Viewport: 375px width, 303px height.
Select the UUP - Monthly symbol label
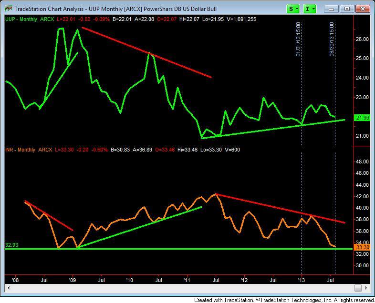21,18
